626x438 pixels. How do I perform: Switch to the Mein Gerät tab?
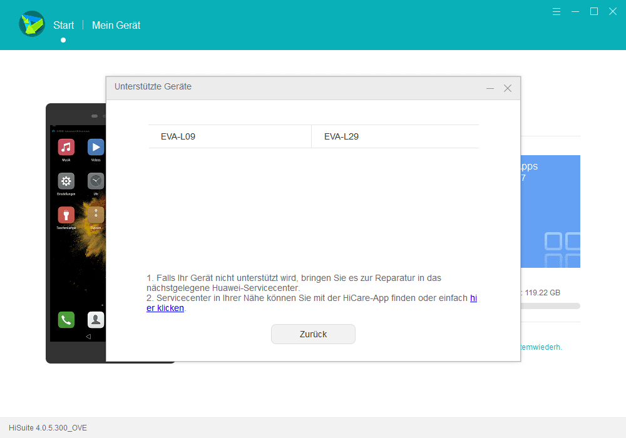[116, 25]
